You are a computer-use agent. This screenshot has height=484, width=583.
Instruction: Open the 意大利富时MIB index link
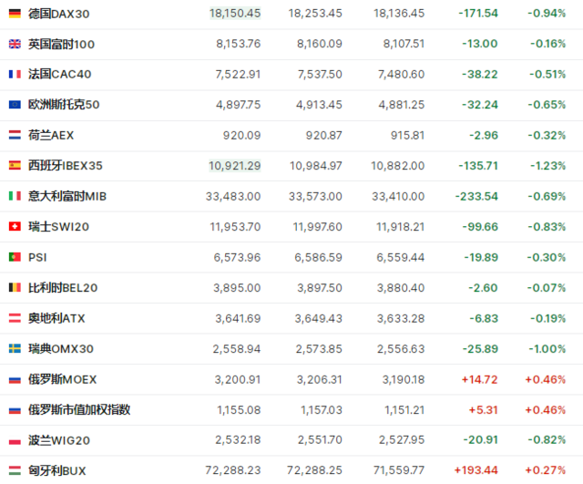67,196
